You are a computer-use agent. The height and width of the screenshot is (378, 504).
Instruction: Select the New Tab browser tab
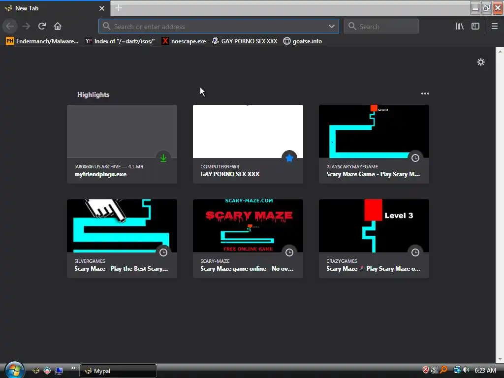[55, 8]
